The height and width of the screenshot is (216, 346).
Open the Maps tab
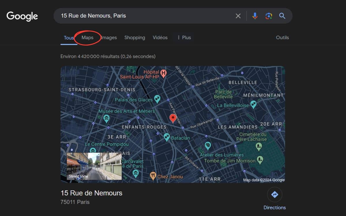click(x=87, y=37)
